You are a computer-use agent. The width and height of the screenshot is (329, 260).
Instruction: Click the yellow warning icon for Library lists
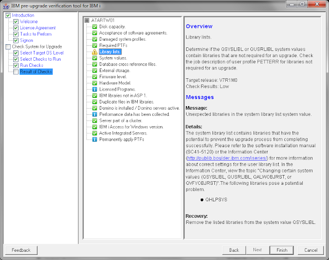[95, 51]
